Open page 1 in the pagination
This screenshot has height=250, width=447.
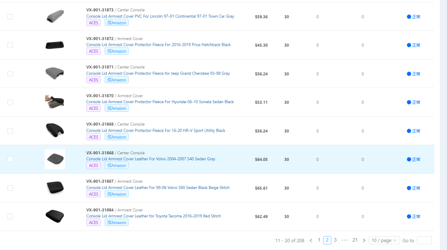coord(319,240)
